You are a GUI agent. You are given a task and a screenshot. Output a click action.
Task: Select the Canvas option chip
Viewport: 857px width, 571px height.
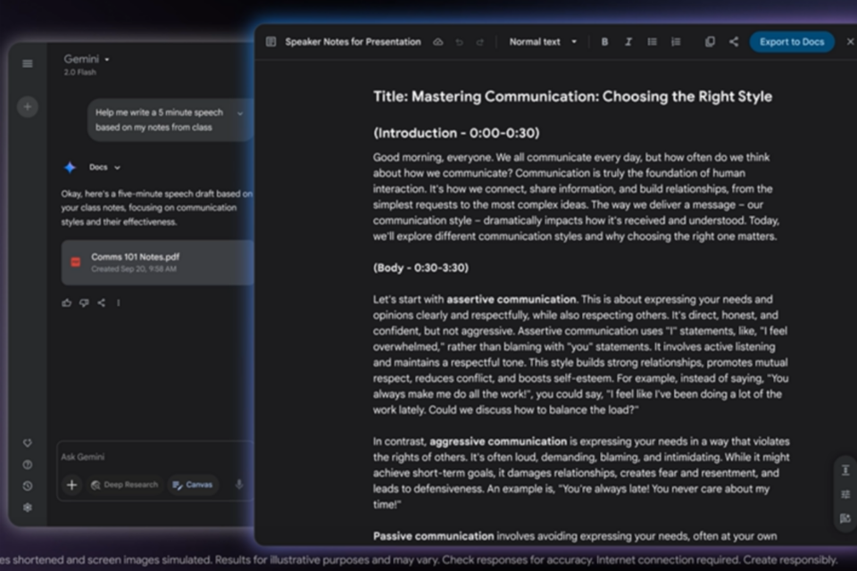click(x=193, y=484)
